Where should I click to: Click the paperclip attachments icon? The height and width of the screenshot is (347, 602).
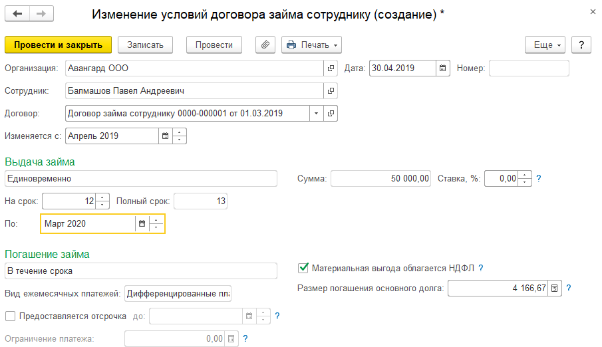[265, 45]
